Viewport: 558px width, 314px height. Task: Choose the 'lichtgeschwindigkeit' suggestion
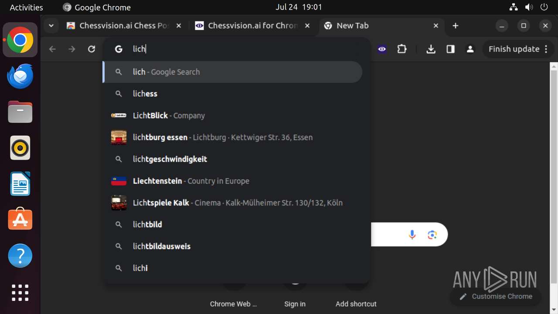point(232,159)
